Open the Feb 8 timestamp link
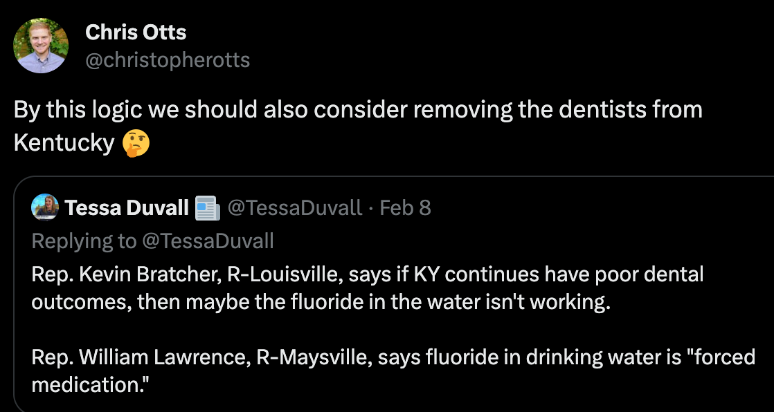Screen dimensions: 774x412 pos(405,207)
